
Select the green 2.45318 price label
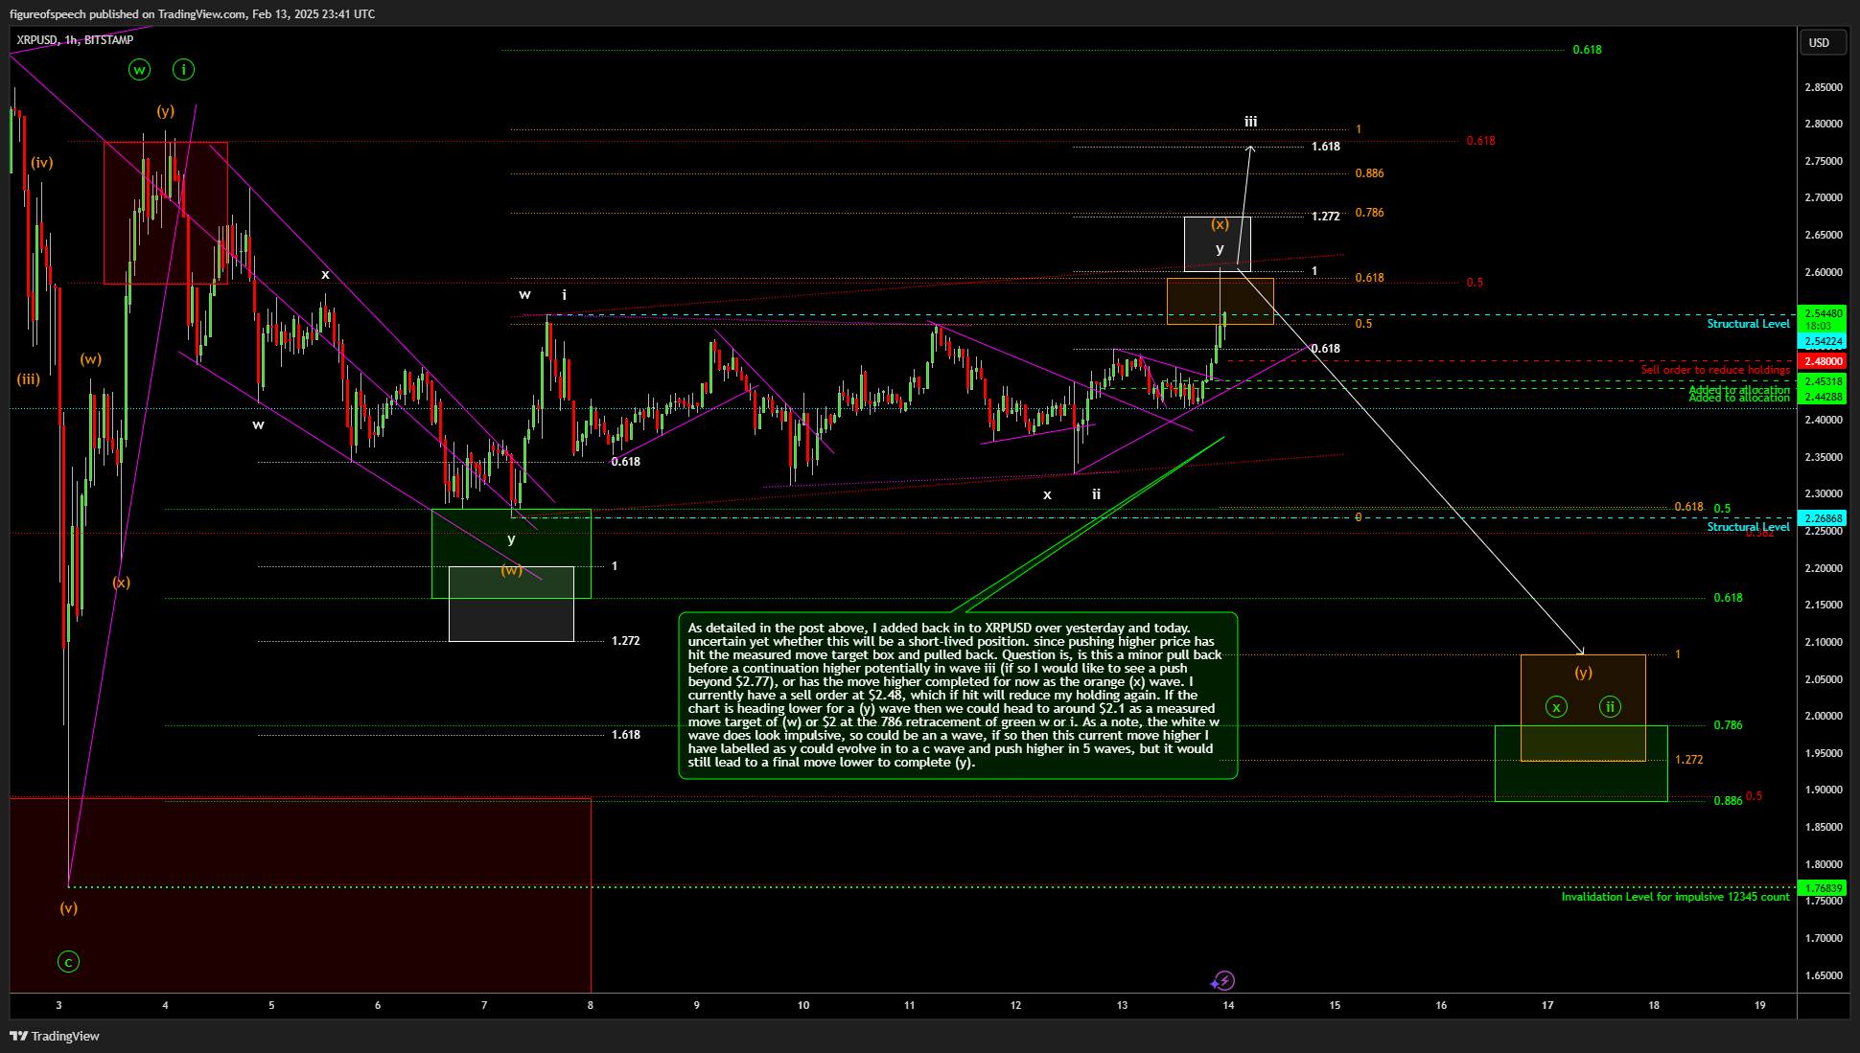1823,381
